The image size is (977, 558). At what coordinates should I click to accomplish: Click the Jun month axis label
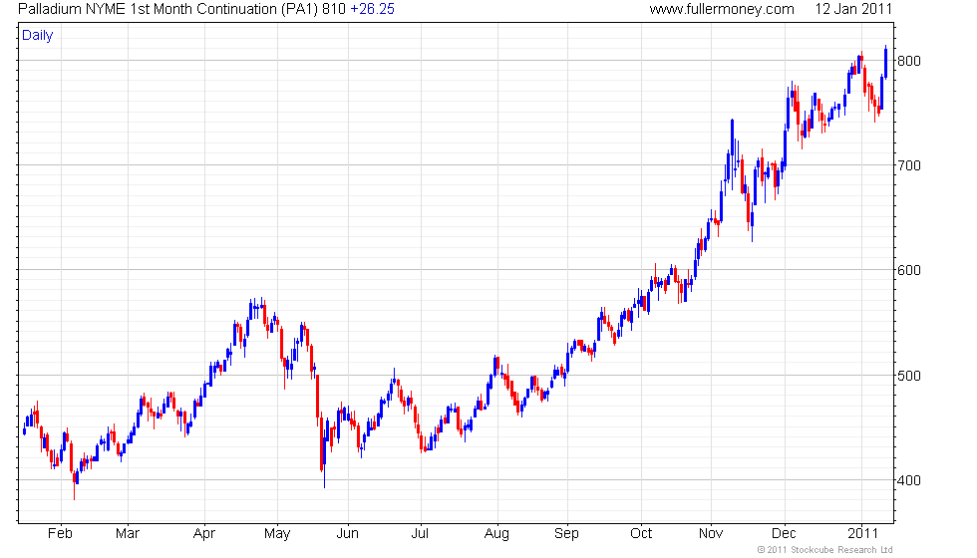tap(348, 534)
